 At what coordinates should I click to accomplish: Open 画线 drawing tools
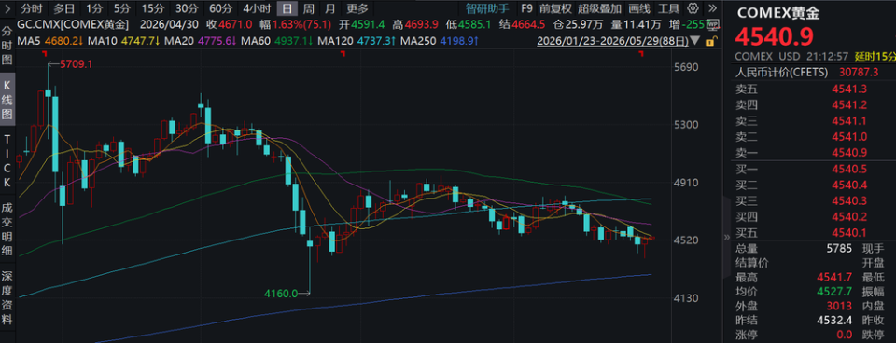(x=638, y=8)
